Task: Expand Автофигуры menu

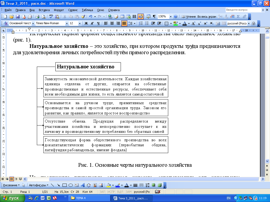Action: (38, 185)
